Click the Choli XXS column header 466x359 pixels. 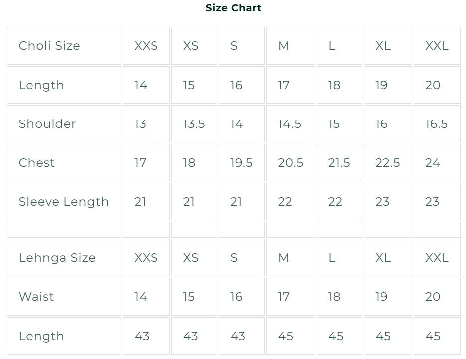(x=146, y=46)
